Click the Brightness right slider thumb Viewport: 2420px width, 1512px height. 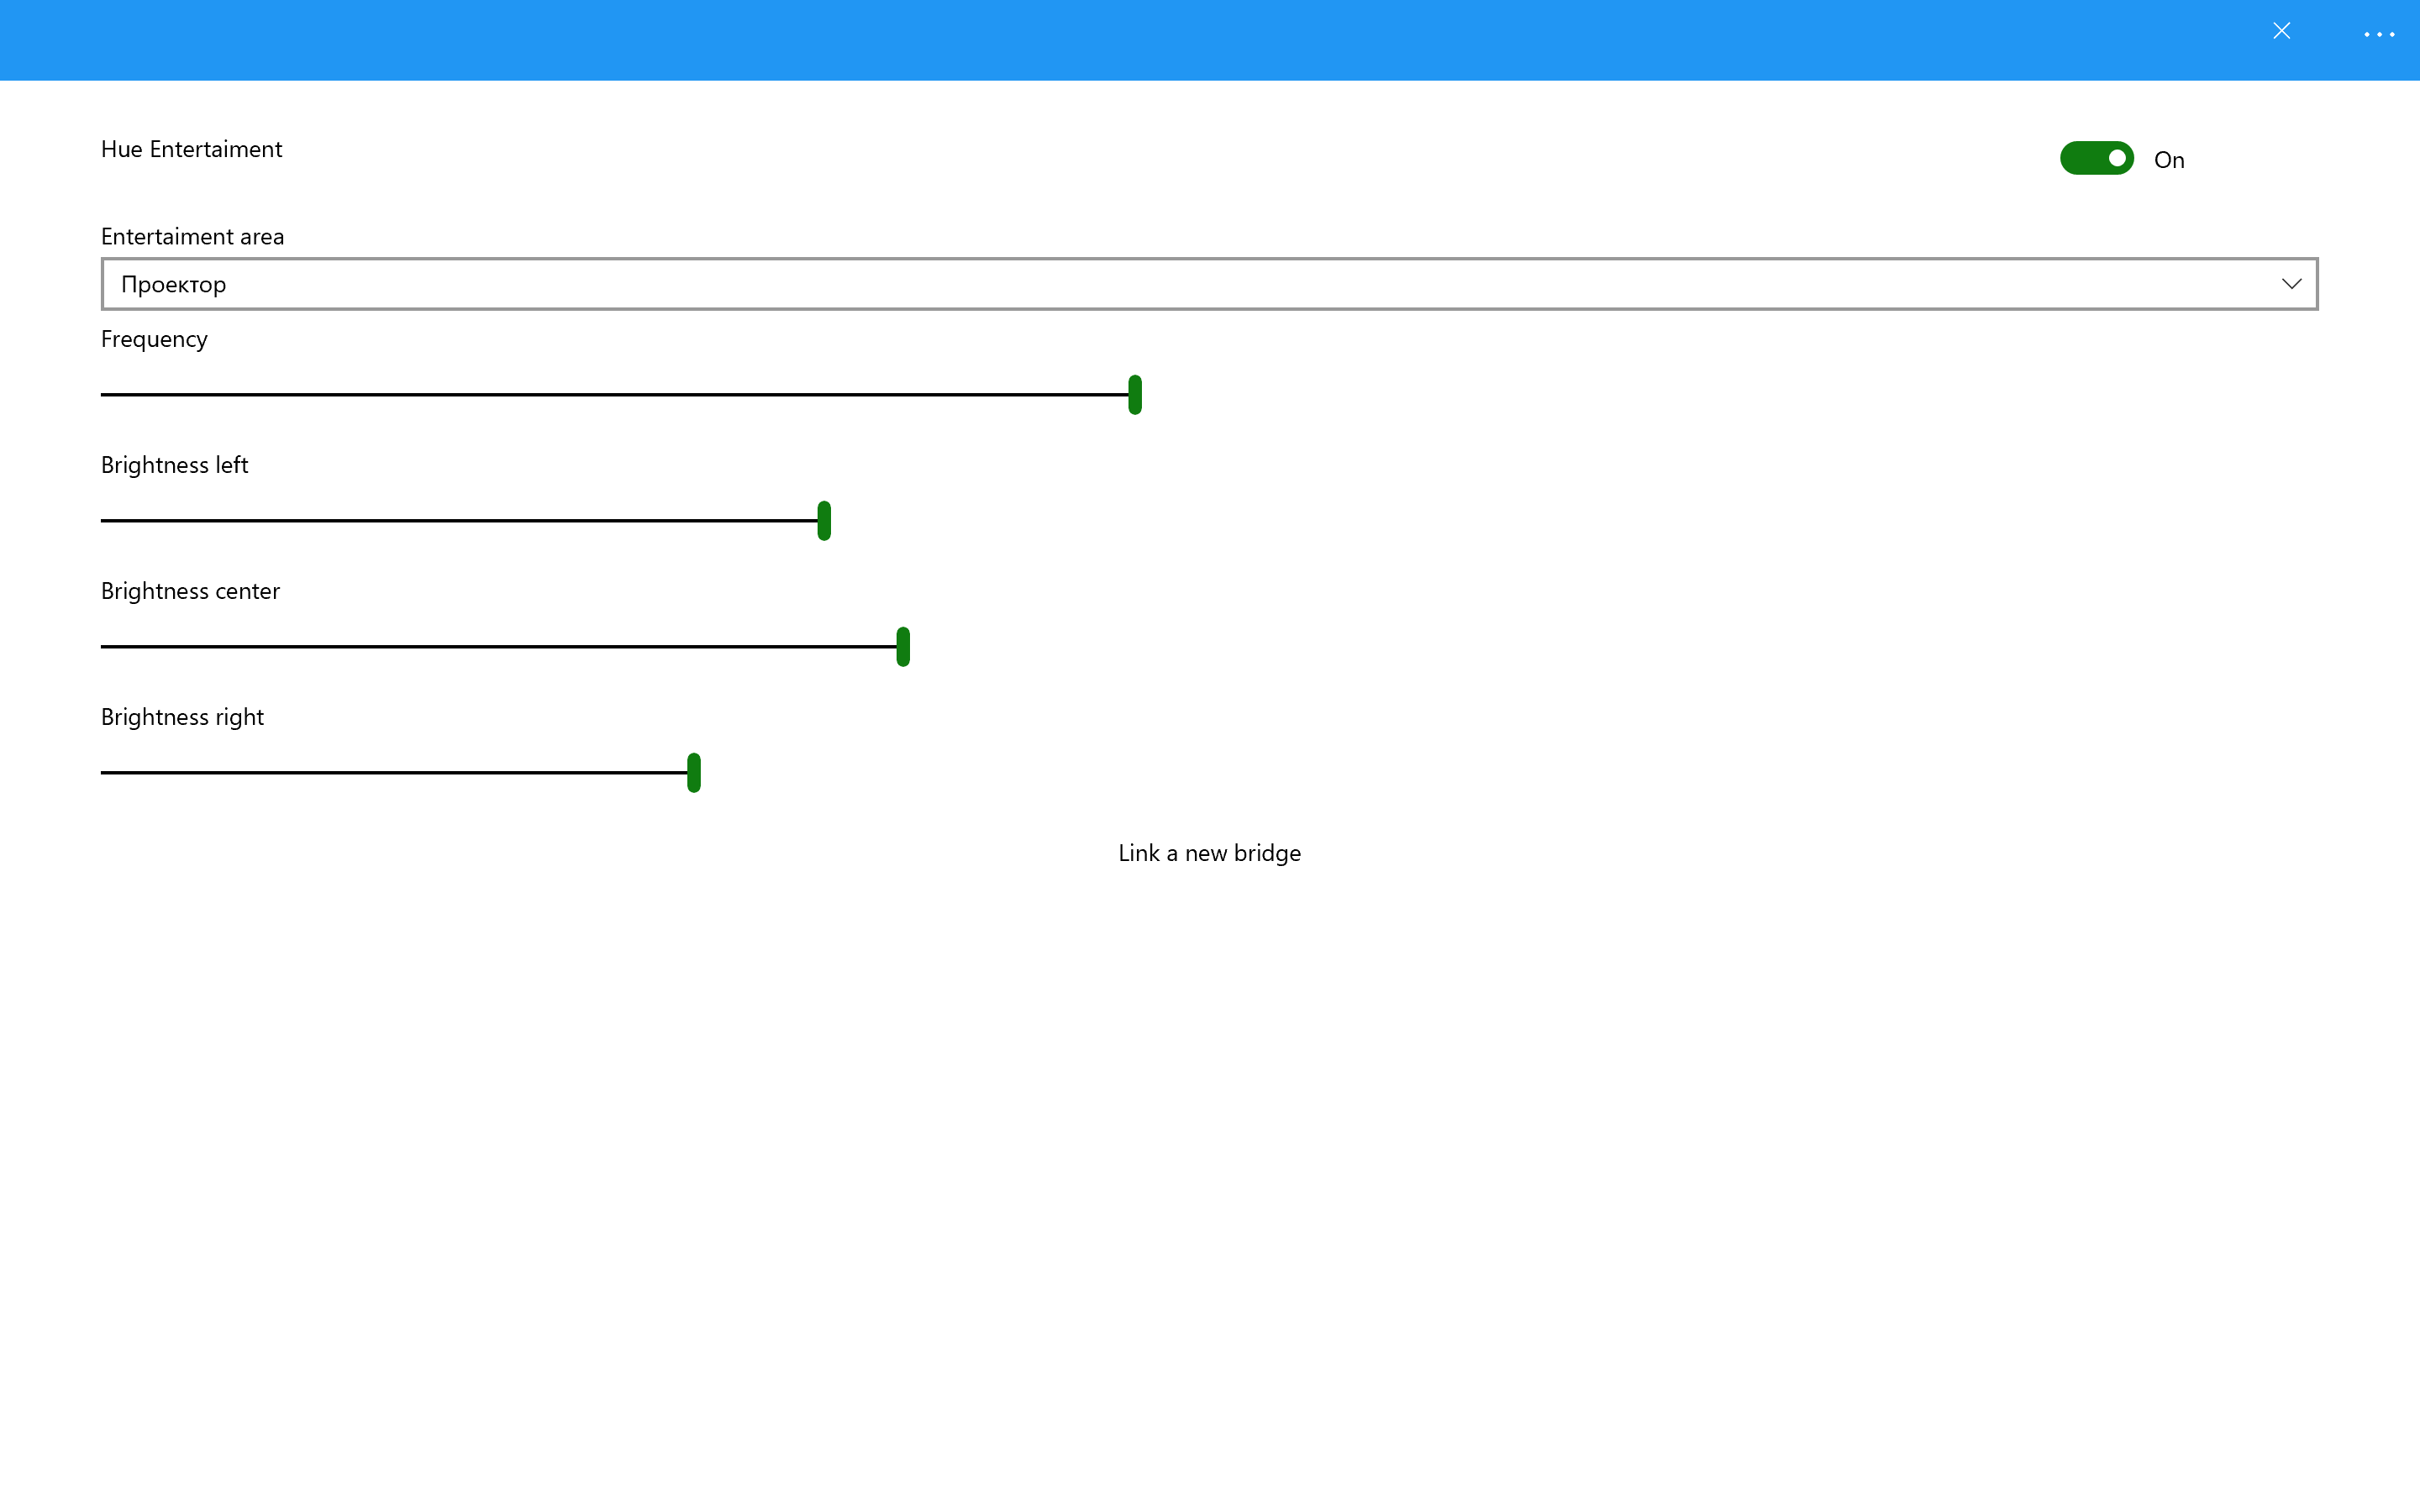(693, 773)
